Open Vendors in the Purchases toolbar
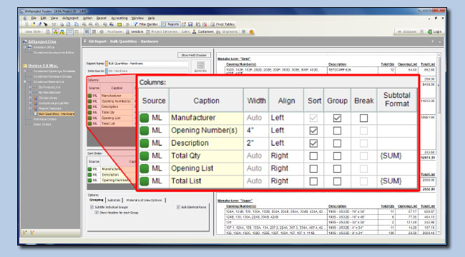Viewport: 465px width, 257px height. tap(134, 31)
